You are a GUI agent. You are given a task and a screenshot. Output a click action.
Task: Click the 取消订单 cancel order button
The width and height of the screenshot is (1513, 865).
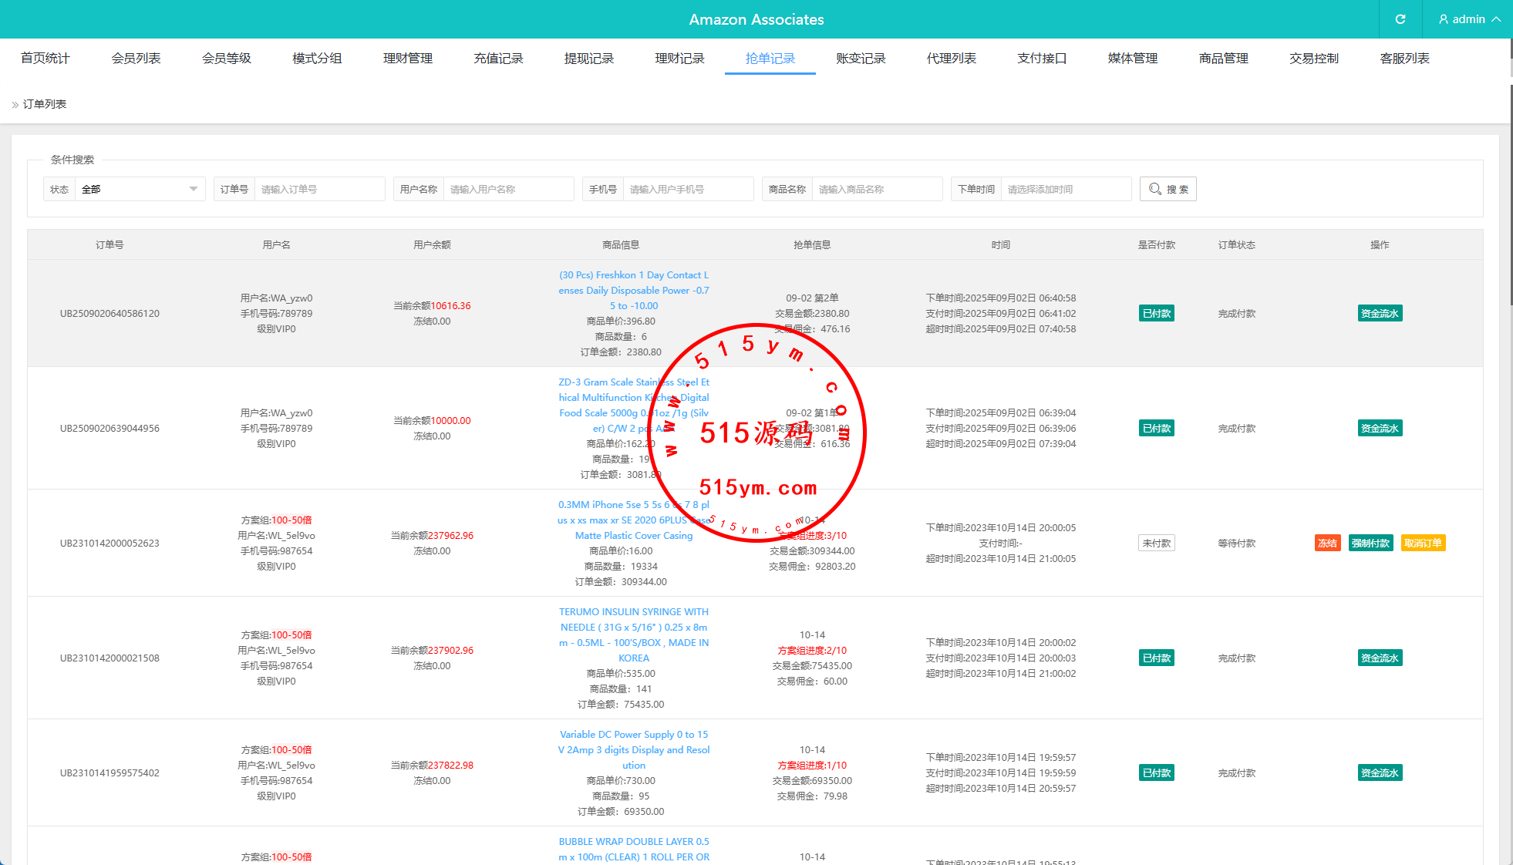pyautogui.click(x=1423, y=543)
